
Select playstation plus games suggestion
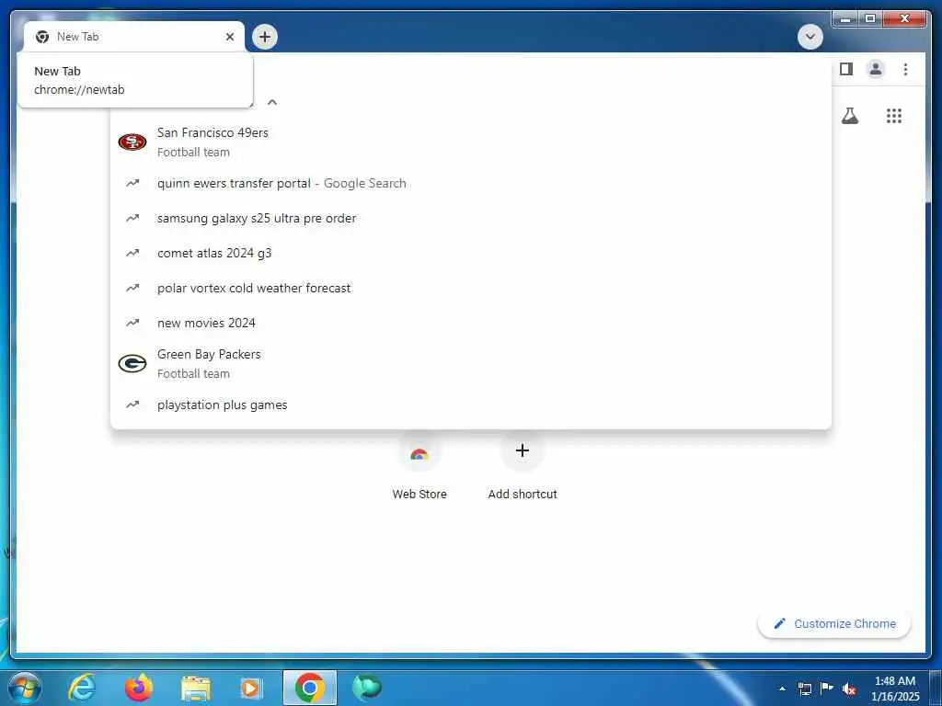coord(471,404)
